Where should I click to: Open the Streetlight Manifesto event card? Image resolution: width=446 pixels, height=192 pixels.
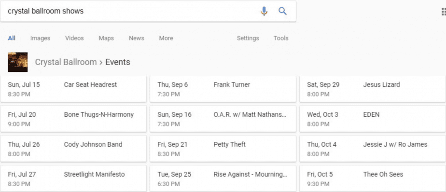tap(73, 178)
